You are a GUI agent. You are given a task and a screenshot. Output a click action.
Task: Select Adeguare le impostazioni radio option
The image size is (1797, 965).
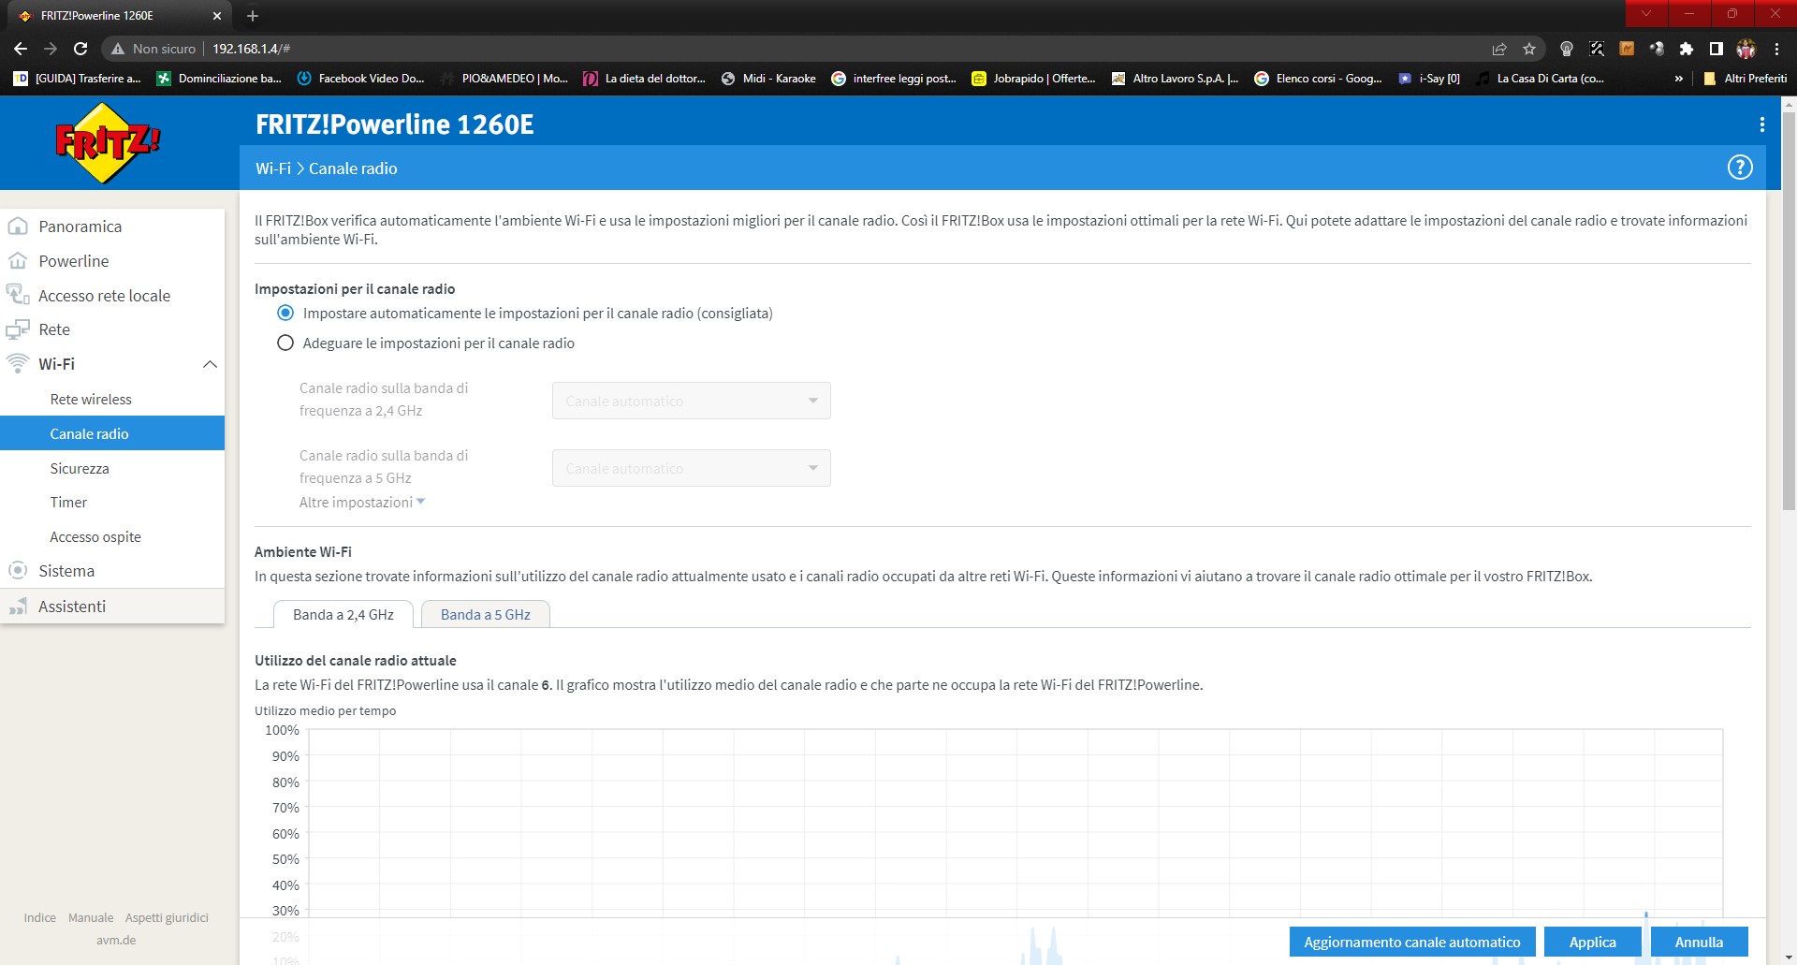[x=285, y=343]
